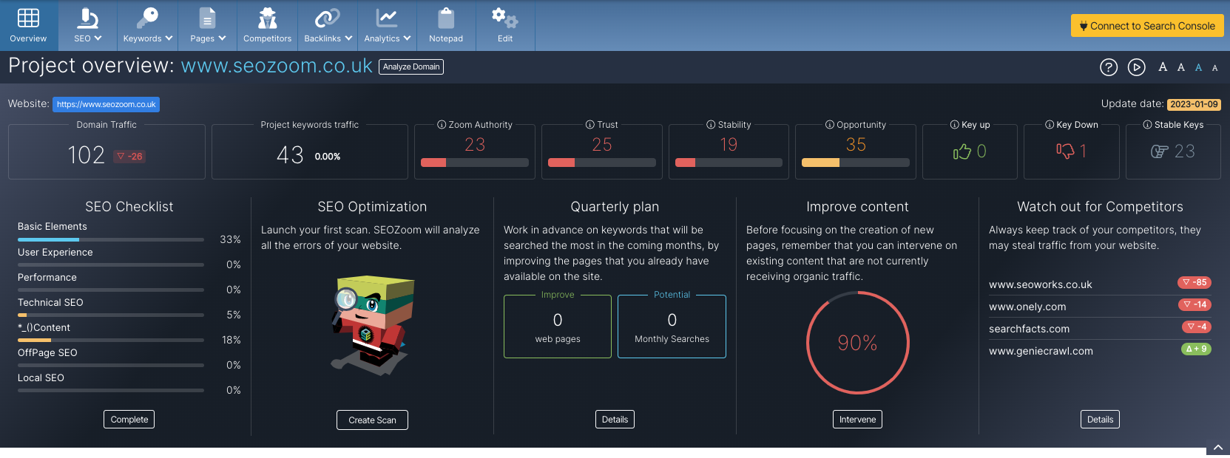1230x458 pixels.
Task: Select competitor www.geniecrawl.com
Action: click(1041, 351)
